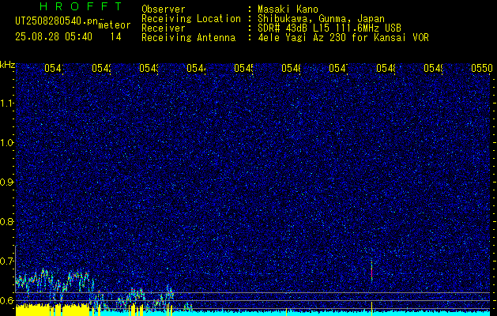497x316 pixels.
Task: Click the HROFFT title text
Action: click(x=81, y=6)
